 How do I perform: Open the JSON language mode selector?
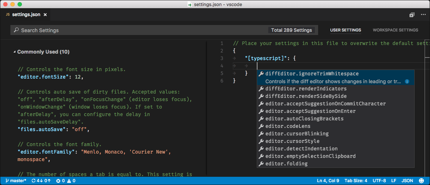407,181
